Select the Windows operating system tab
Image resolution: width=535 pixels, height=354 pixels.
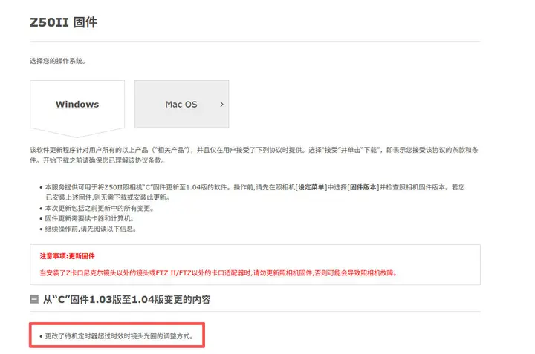coord(77,105)
